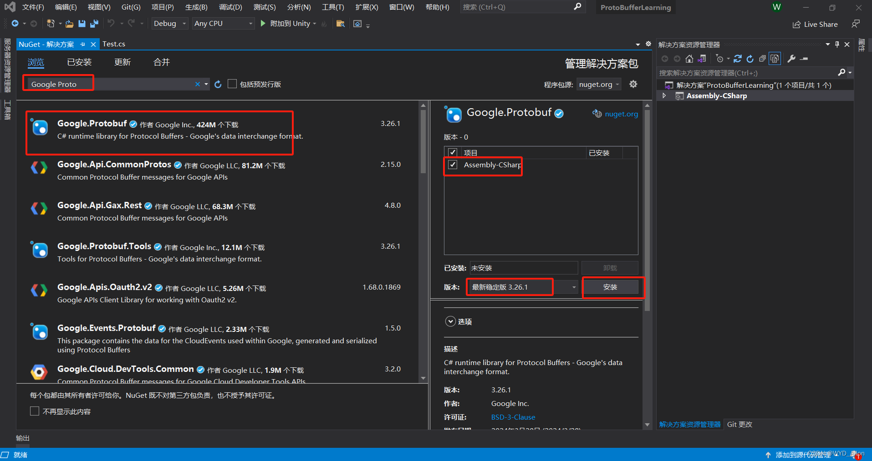The width and height of the screenshot is (872, 461).
Task: Click the New Project toolbar icon
Action: pyautogui.click(x=51, y=24)
